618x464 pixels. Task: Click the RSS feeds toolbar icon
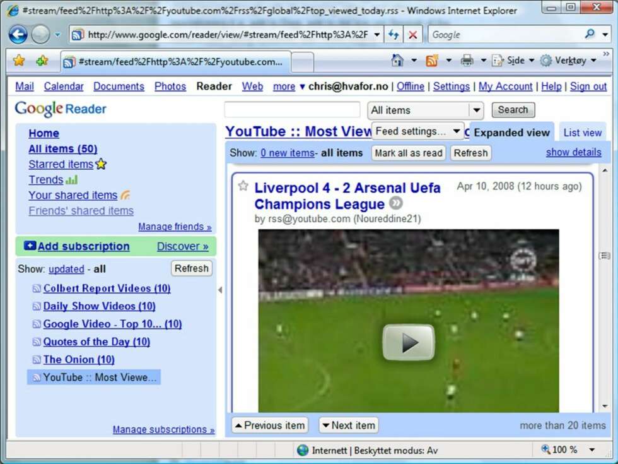point(432,61)
